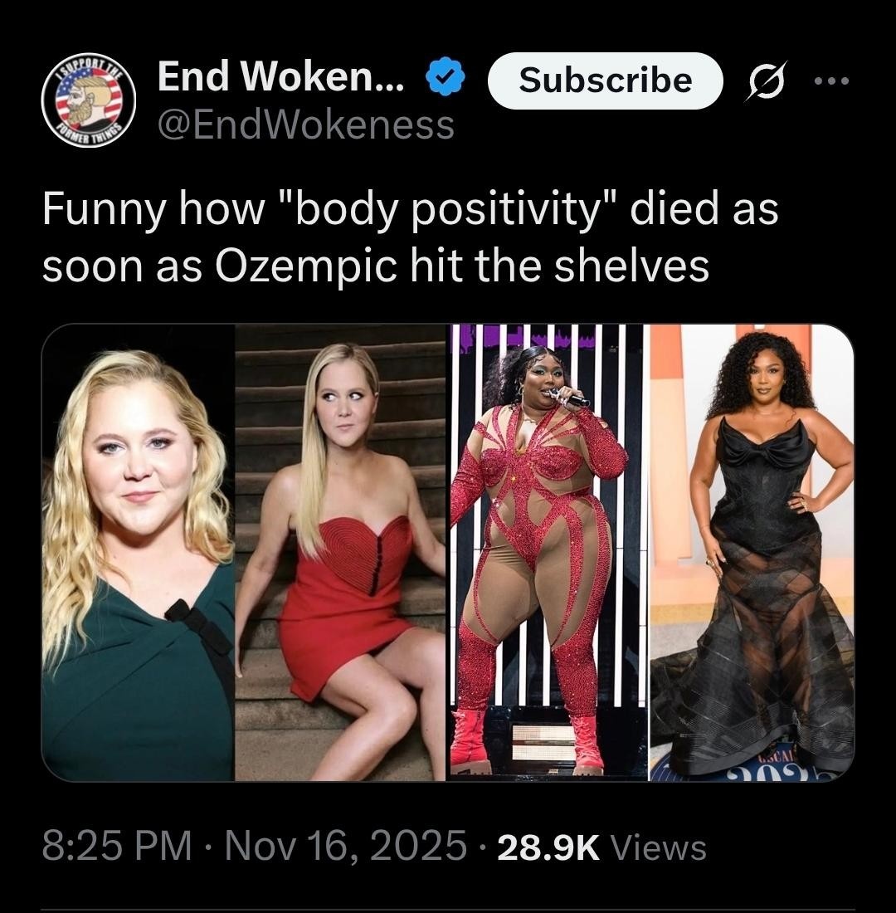Open the End Wokeness profile avatar
Viewport: 896px width, 913px height.
[x=89, y=100]
